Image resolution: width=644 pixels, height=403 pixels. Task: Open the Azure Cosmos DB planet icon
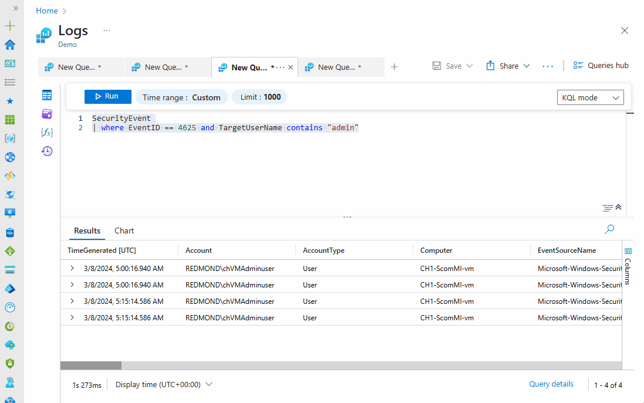coord(10,195)
